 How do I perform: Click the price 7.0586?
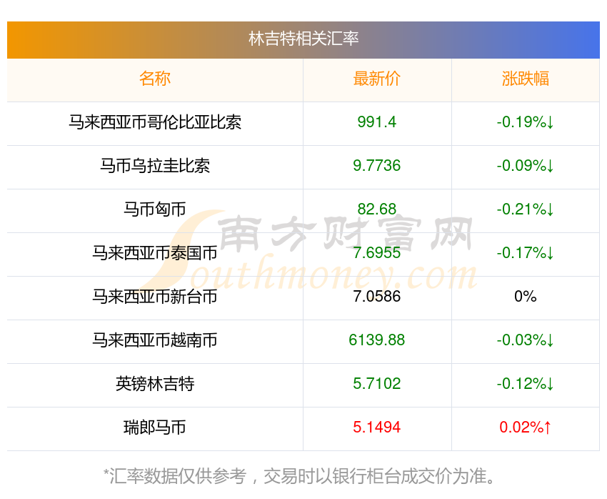pyautogui.click(x=376, y=297)
